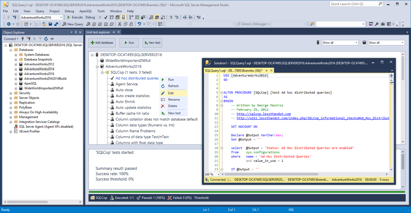Collapse the ALTER PROCEDURE code block
411x213 pixels.
(222, 93)
